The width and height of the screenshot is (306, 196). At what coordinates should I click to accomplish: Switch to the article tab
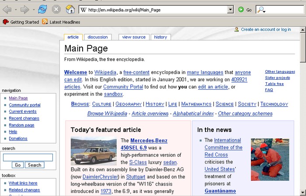[73, 37]
